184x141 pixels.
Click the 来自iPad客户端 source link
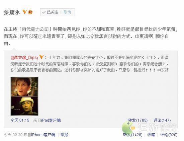coord(47,120)
